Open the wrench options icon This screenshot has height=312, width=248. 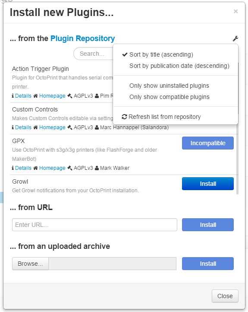click(x=235, y=38)
